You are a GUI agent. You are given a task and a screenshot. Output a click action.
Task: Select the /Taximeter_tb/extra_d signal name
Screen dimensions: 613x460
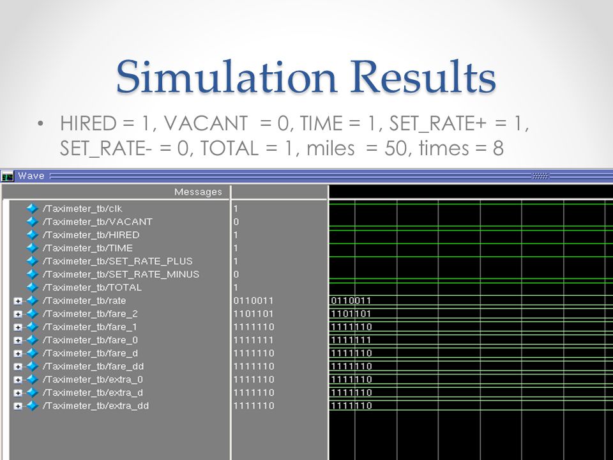93,392
